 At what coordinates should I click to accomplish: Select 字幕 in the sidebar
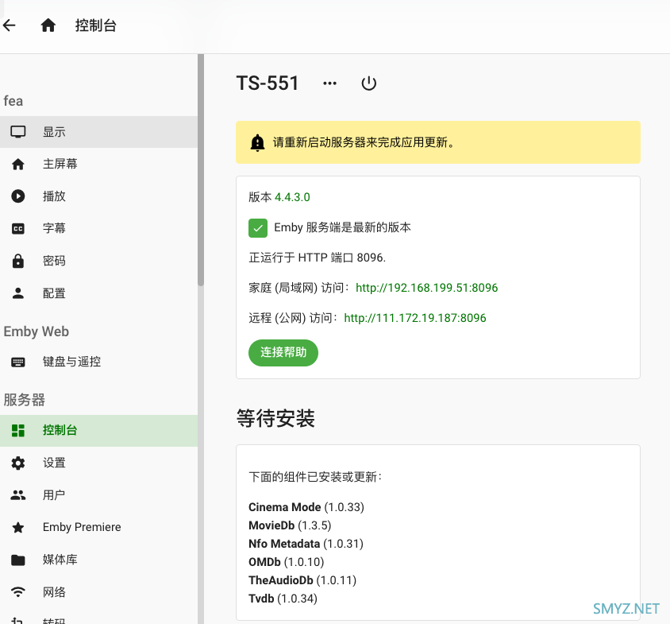click(x=98, y=229)
